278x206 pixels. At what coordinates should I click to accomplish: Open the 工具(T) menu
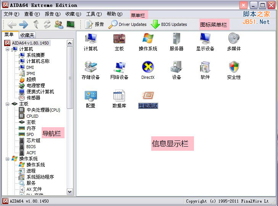coord(94,14)
